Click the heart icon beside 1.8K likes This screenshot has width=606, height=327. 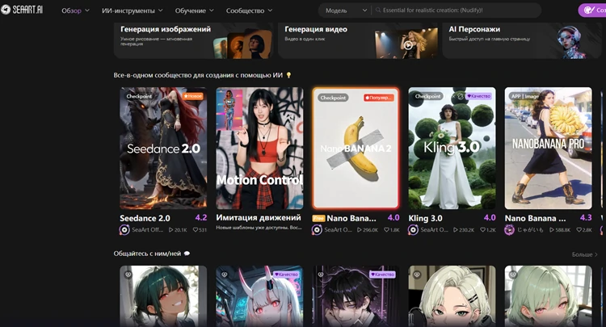pyautogui.click(x=386, y=230)
